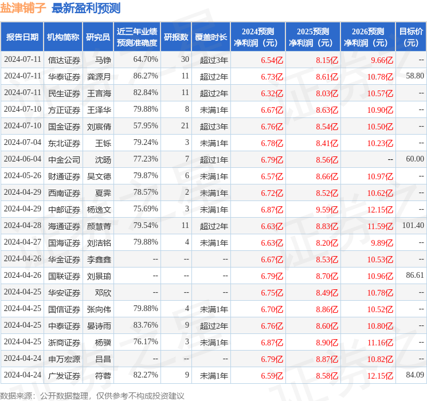Select the 国信证券 institution cell

(64, 309)
